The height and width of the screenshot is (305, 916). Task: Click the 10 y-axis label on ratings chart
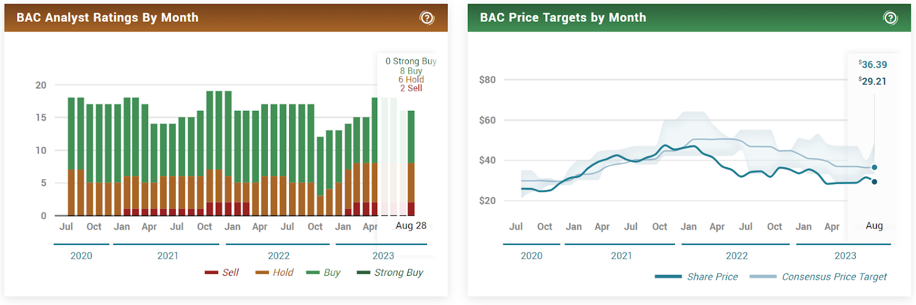click(41, 150)
